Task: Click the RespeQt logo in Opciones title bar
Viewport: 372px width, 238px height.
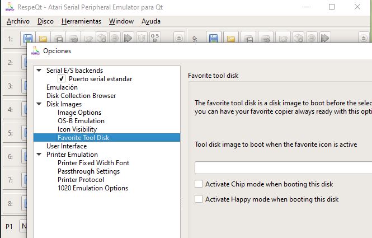Action: (36, 50)
